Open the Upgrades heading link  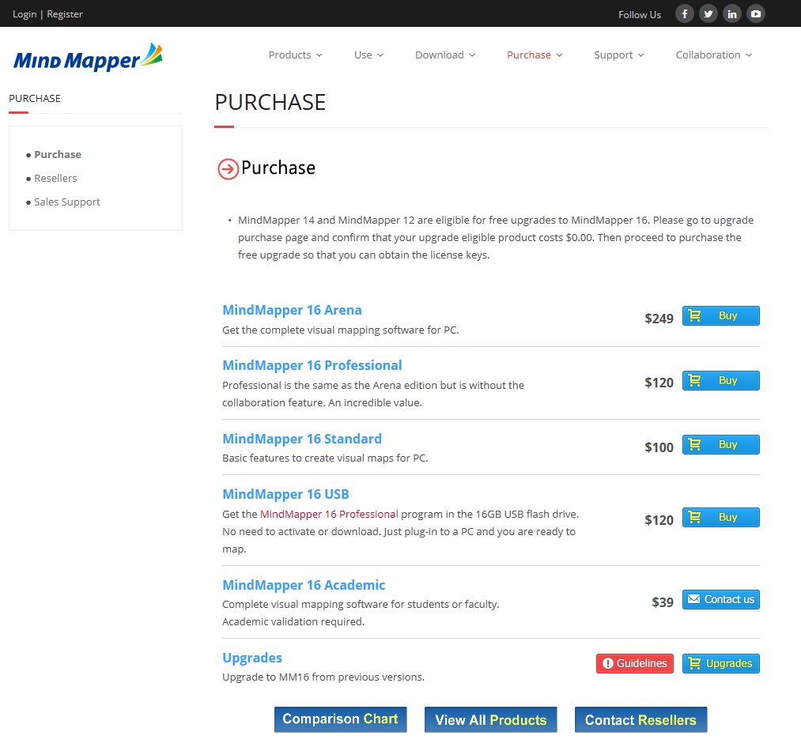(252, 658)
